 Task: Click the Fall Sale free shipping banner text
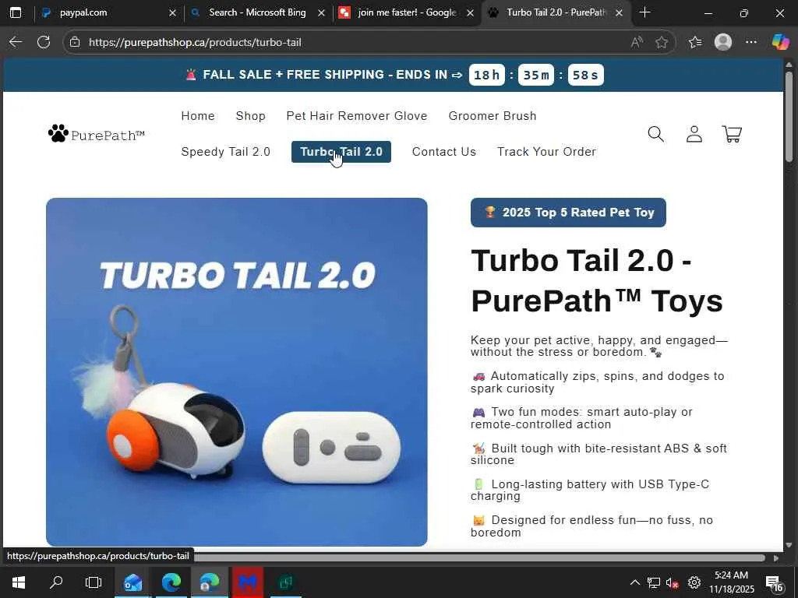[323, 75]
